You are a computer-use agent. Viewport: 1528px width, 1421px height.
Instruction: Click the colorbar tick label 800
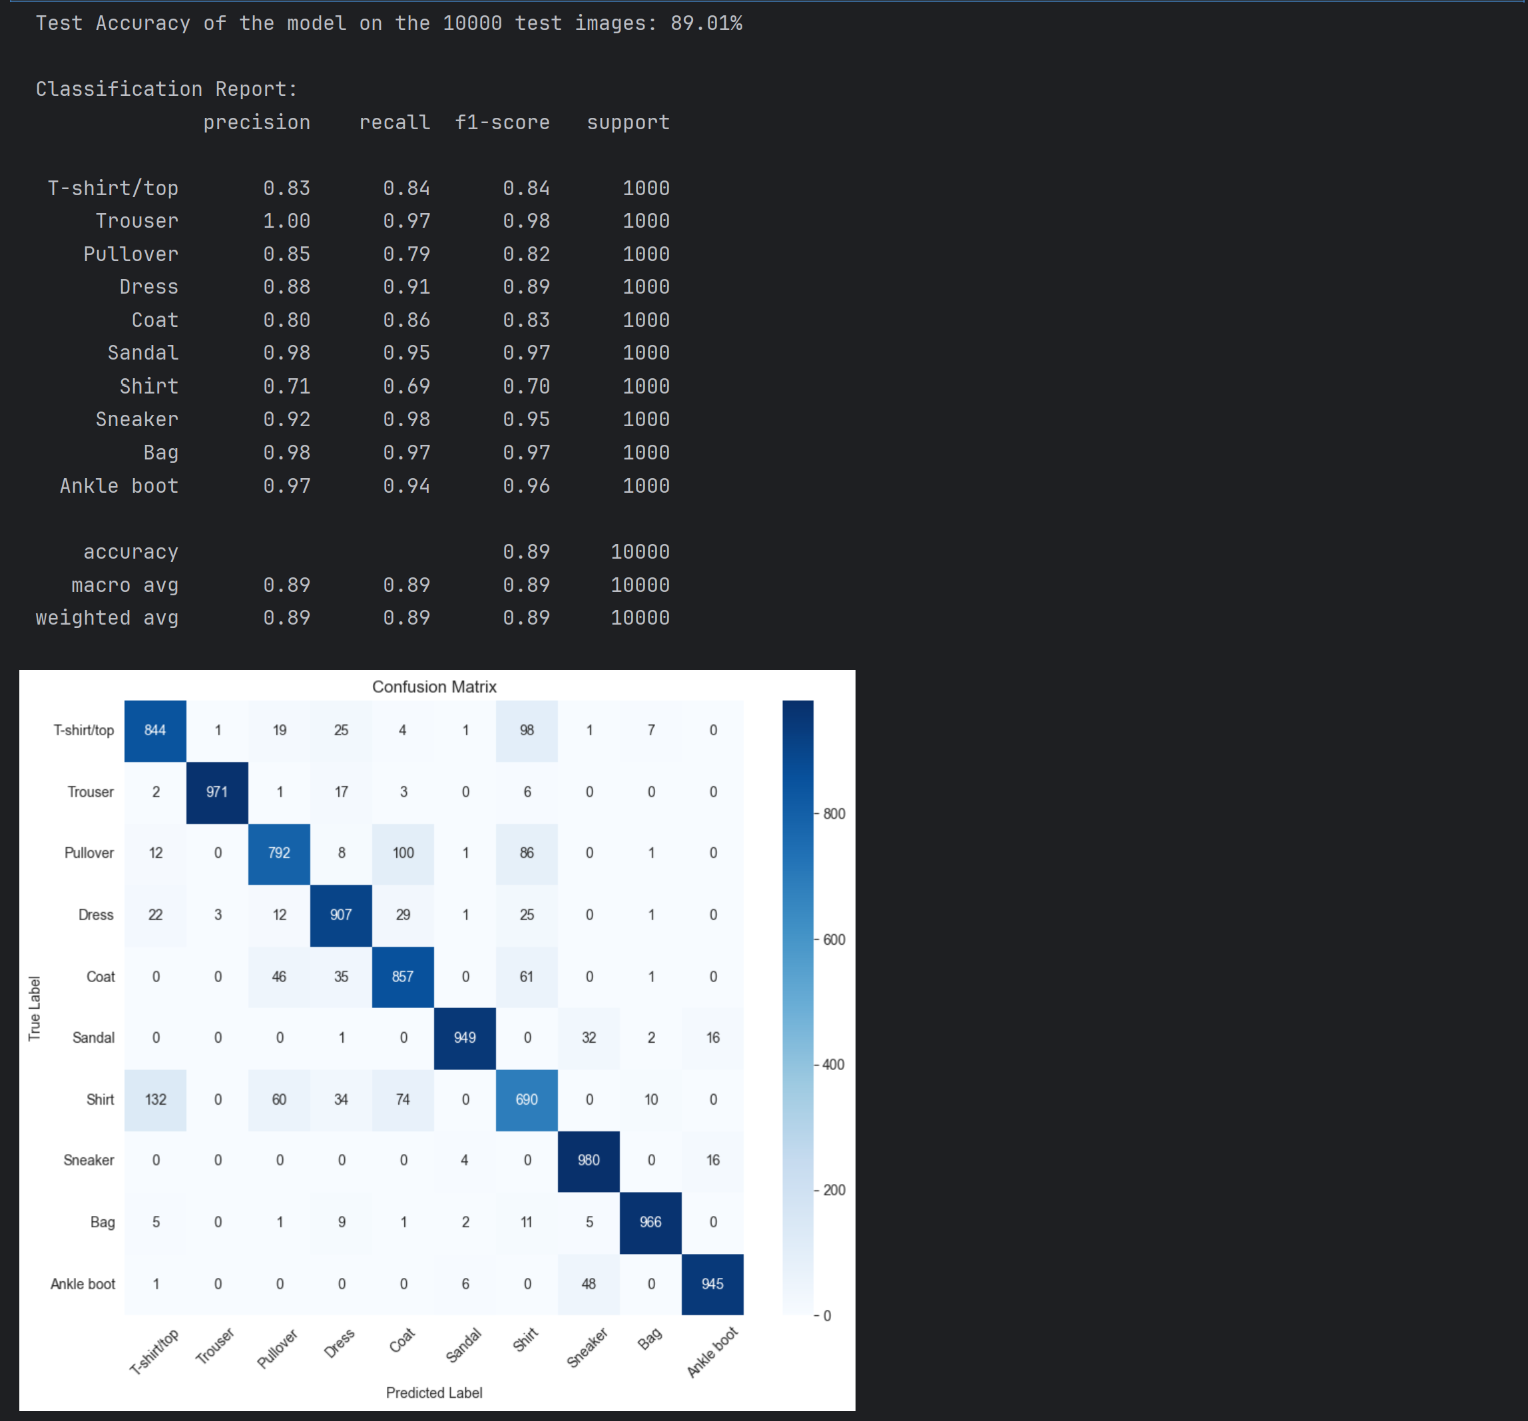pos(834,813)
